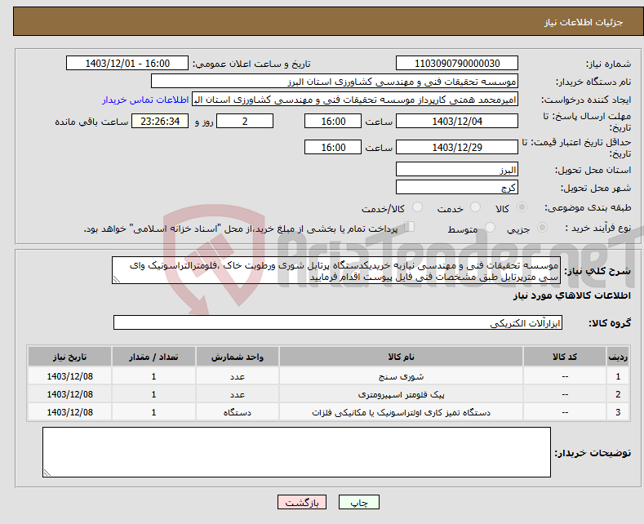Image resolution: width=644 pixels, height=524 pixels.
Task: Select the جزیی purchase type radio
Action: click(542, 228)
